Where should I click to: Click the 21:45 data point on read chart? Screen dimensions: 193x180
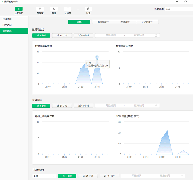[97, 57]
